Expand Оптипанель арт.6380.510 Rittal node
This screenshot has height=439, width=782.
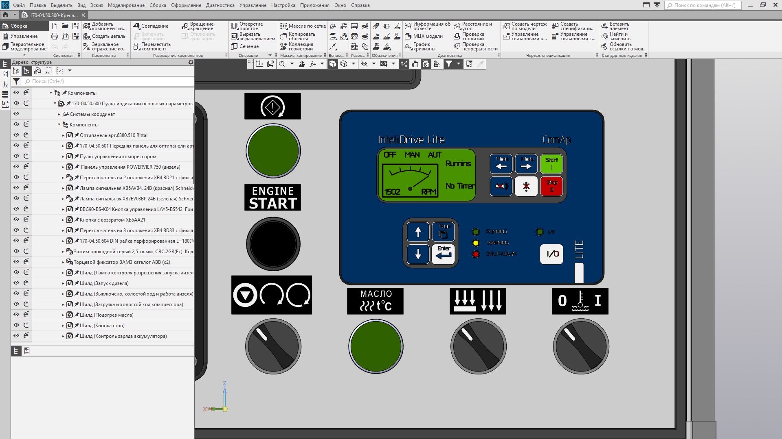[x=63, y=135]
